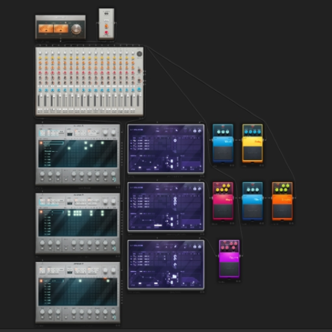Click rightmost corner knob on top purple synth
This screenshot has width=332, height=332.
point(199,131)
